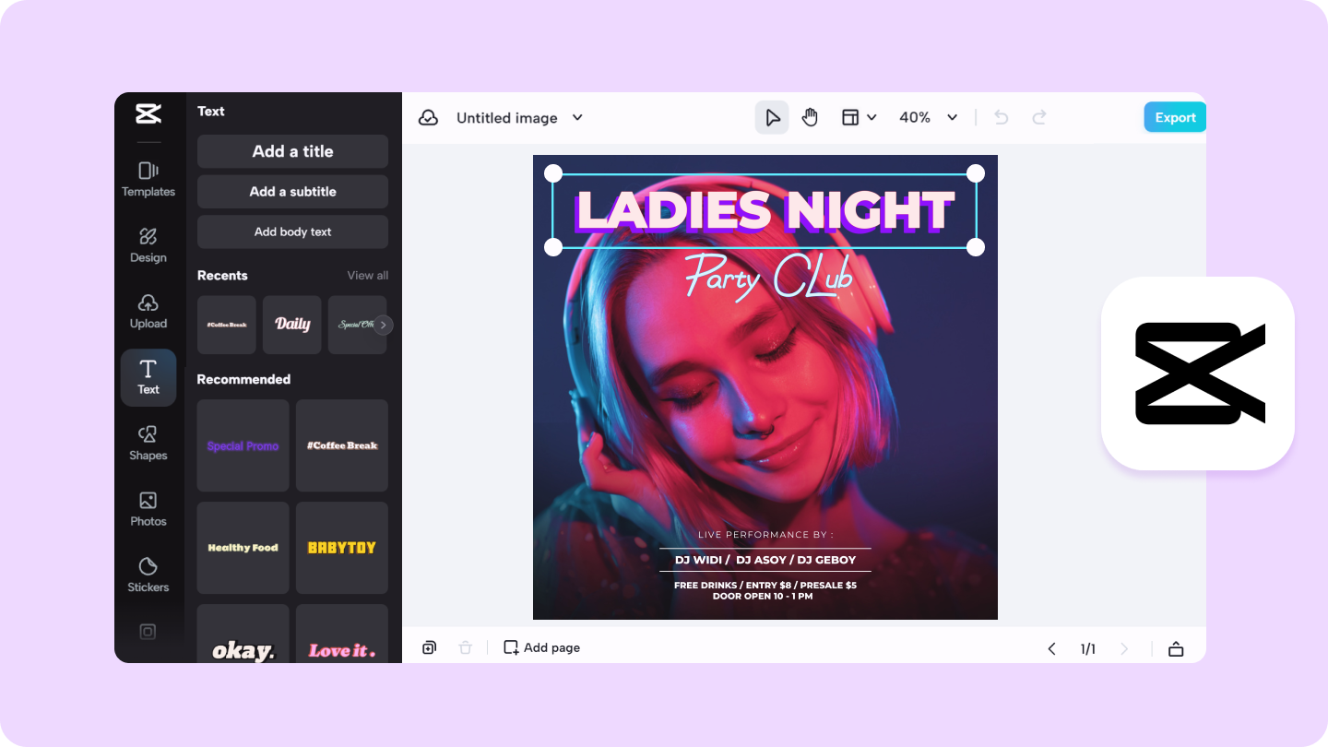1328x747 pixels.
Task: Choose the BABYTOY text preset
Action: pos(342,548)
